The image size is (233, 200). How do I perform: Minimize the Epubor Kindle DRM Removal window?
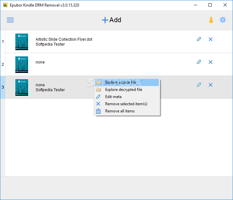pos(195,5)
